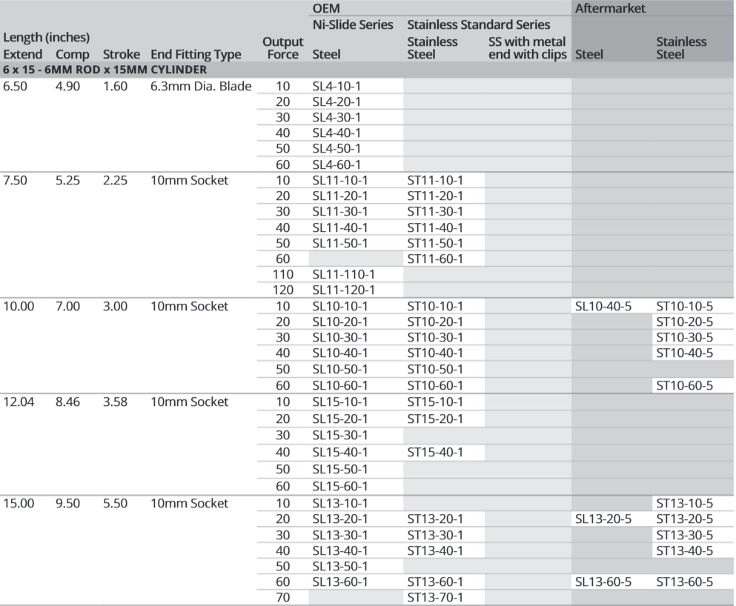Click the SL11-120-1 part number
Viewport: 736px width, 606px height.
tap(342, 290)
